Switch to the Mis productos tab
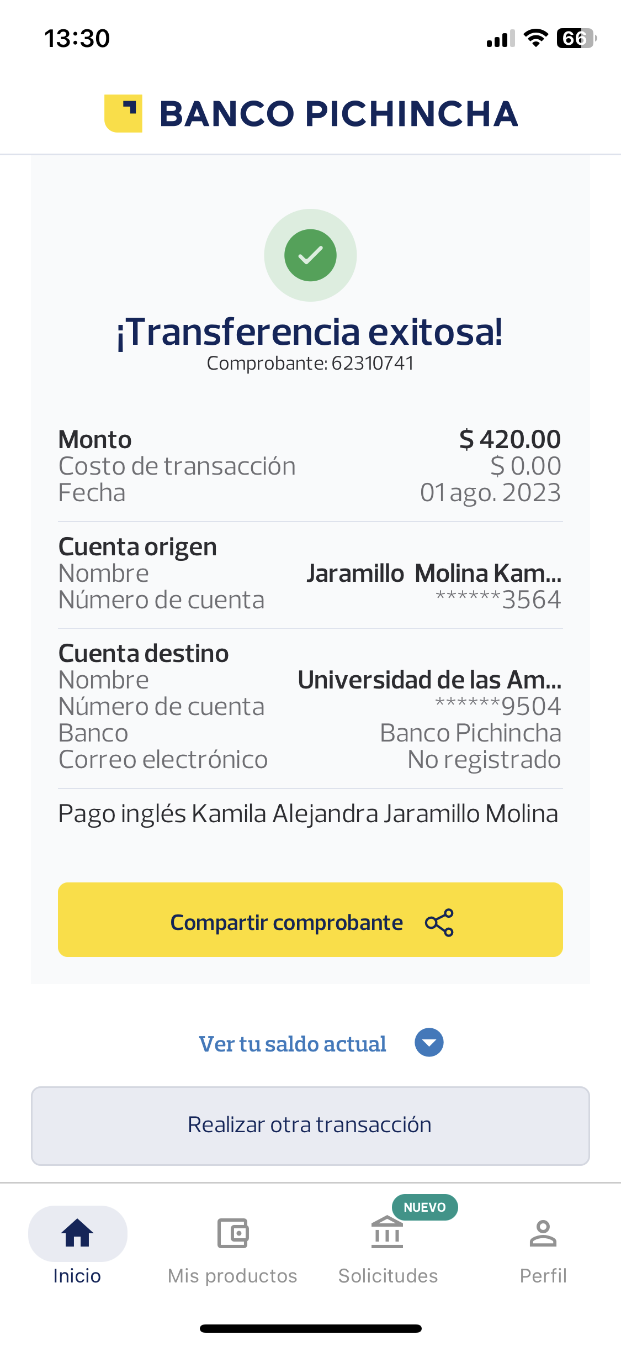 coord(232,1275)
